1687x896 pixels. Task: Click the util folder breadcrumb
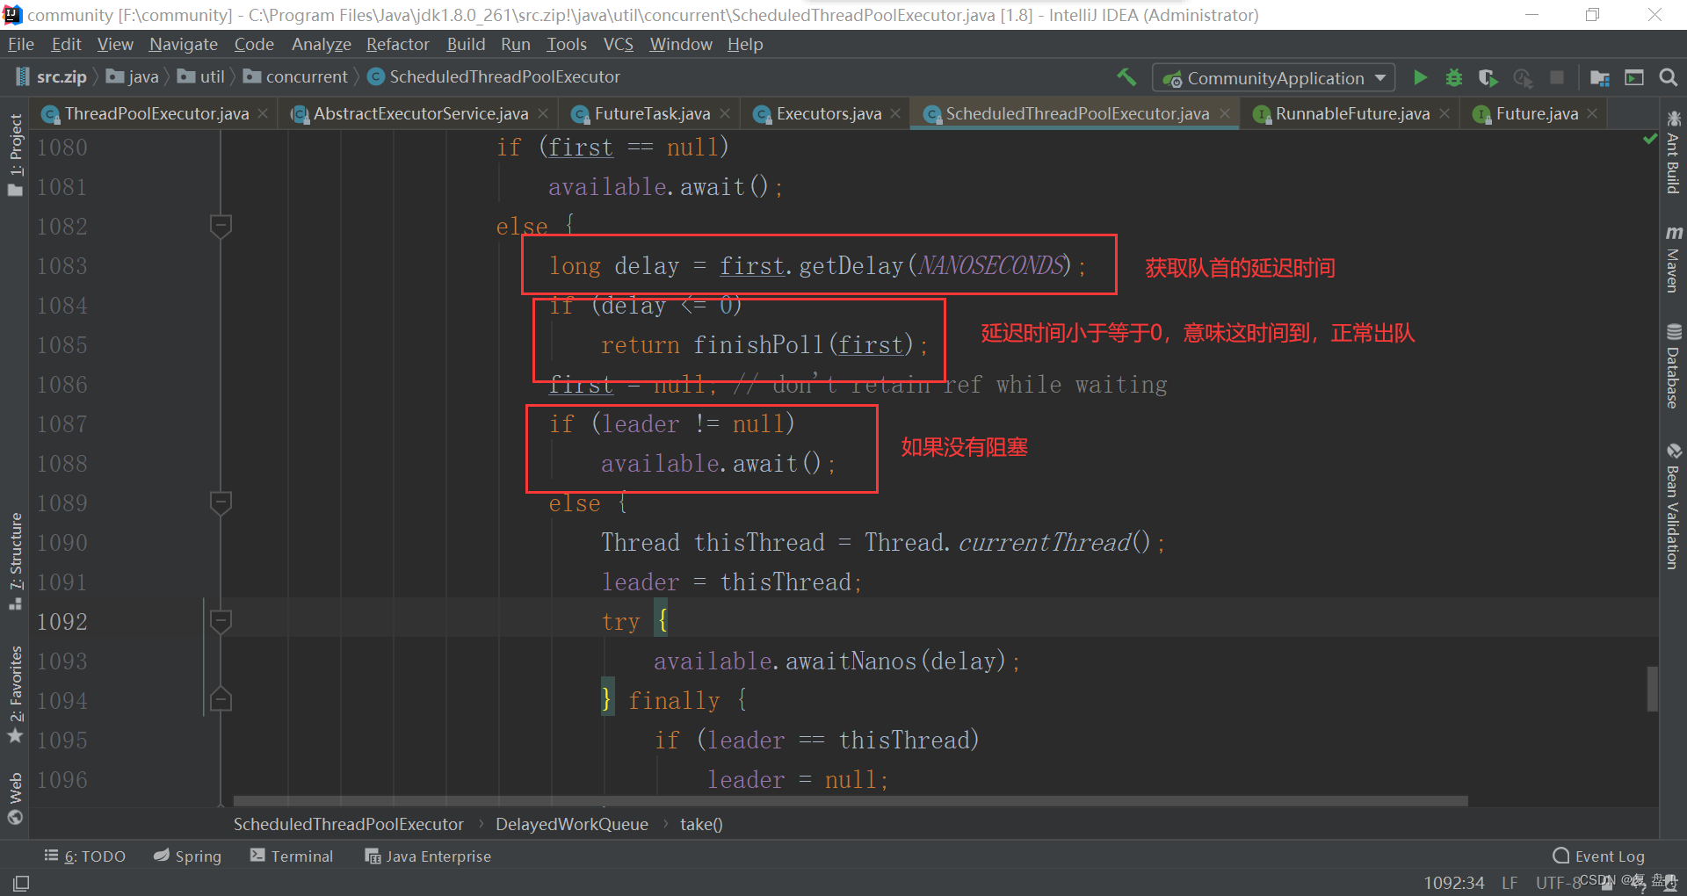click(201, 77)
